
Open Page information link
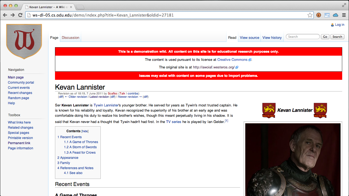click(x=20, y=148)
